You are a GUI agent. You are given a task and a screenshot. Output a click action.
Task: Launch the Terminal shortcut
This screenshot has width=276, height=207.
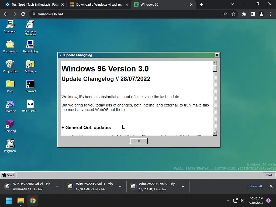click(30, 86)
